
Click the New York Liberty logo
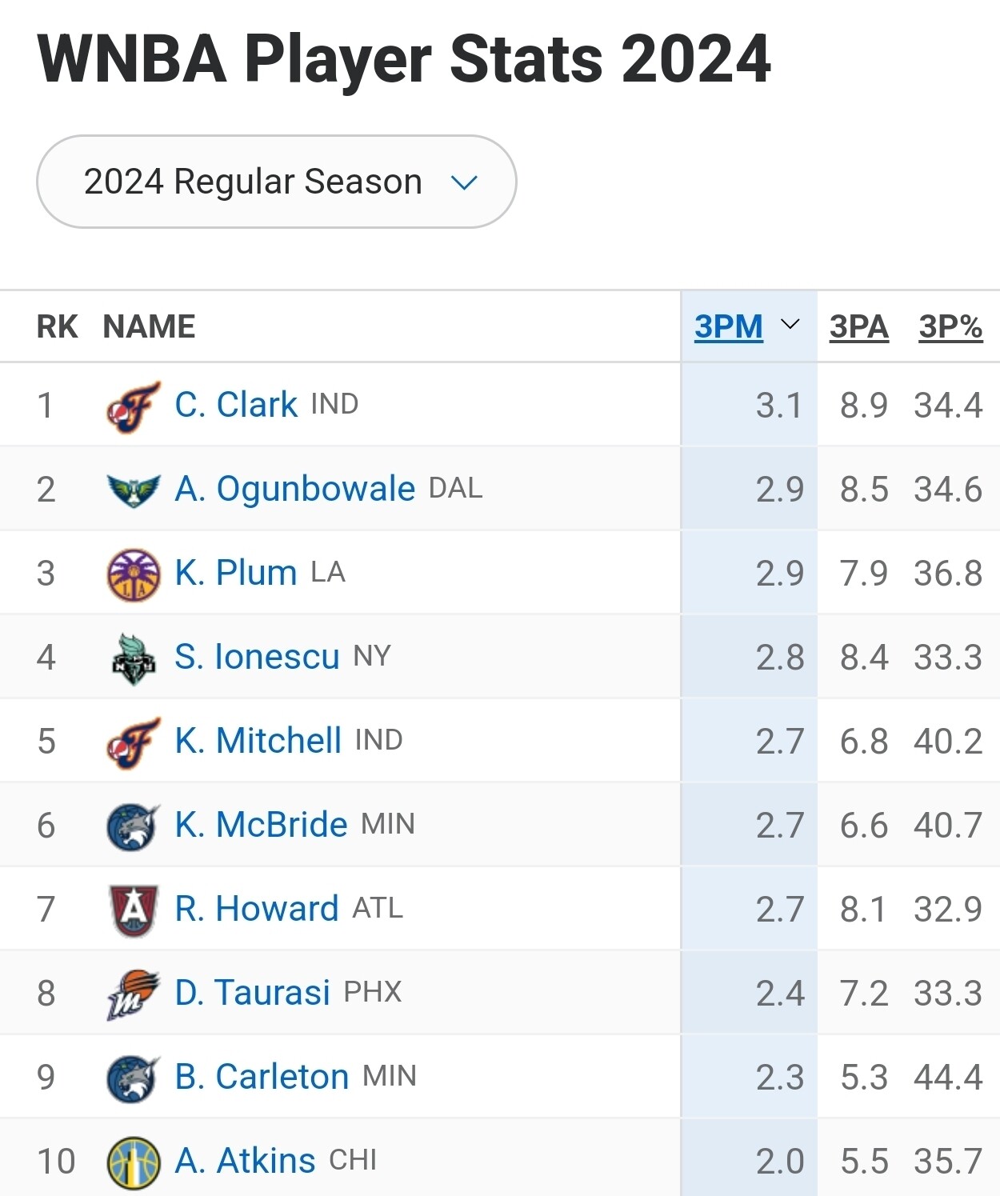(x=134, y=658)
